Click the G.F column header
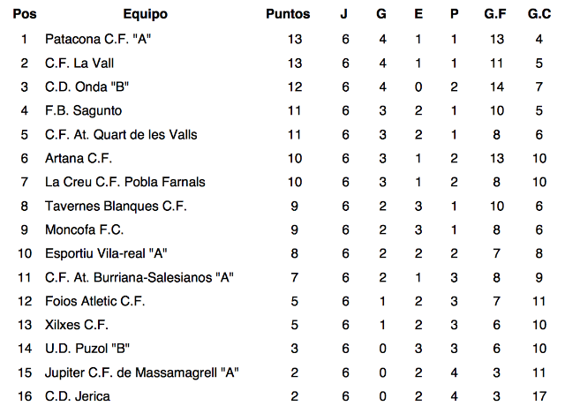The width and height of the screenshot is (565, 406). coord(497,14)
